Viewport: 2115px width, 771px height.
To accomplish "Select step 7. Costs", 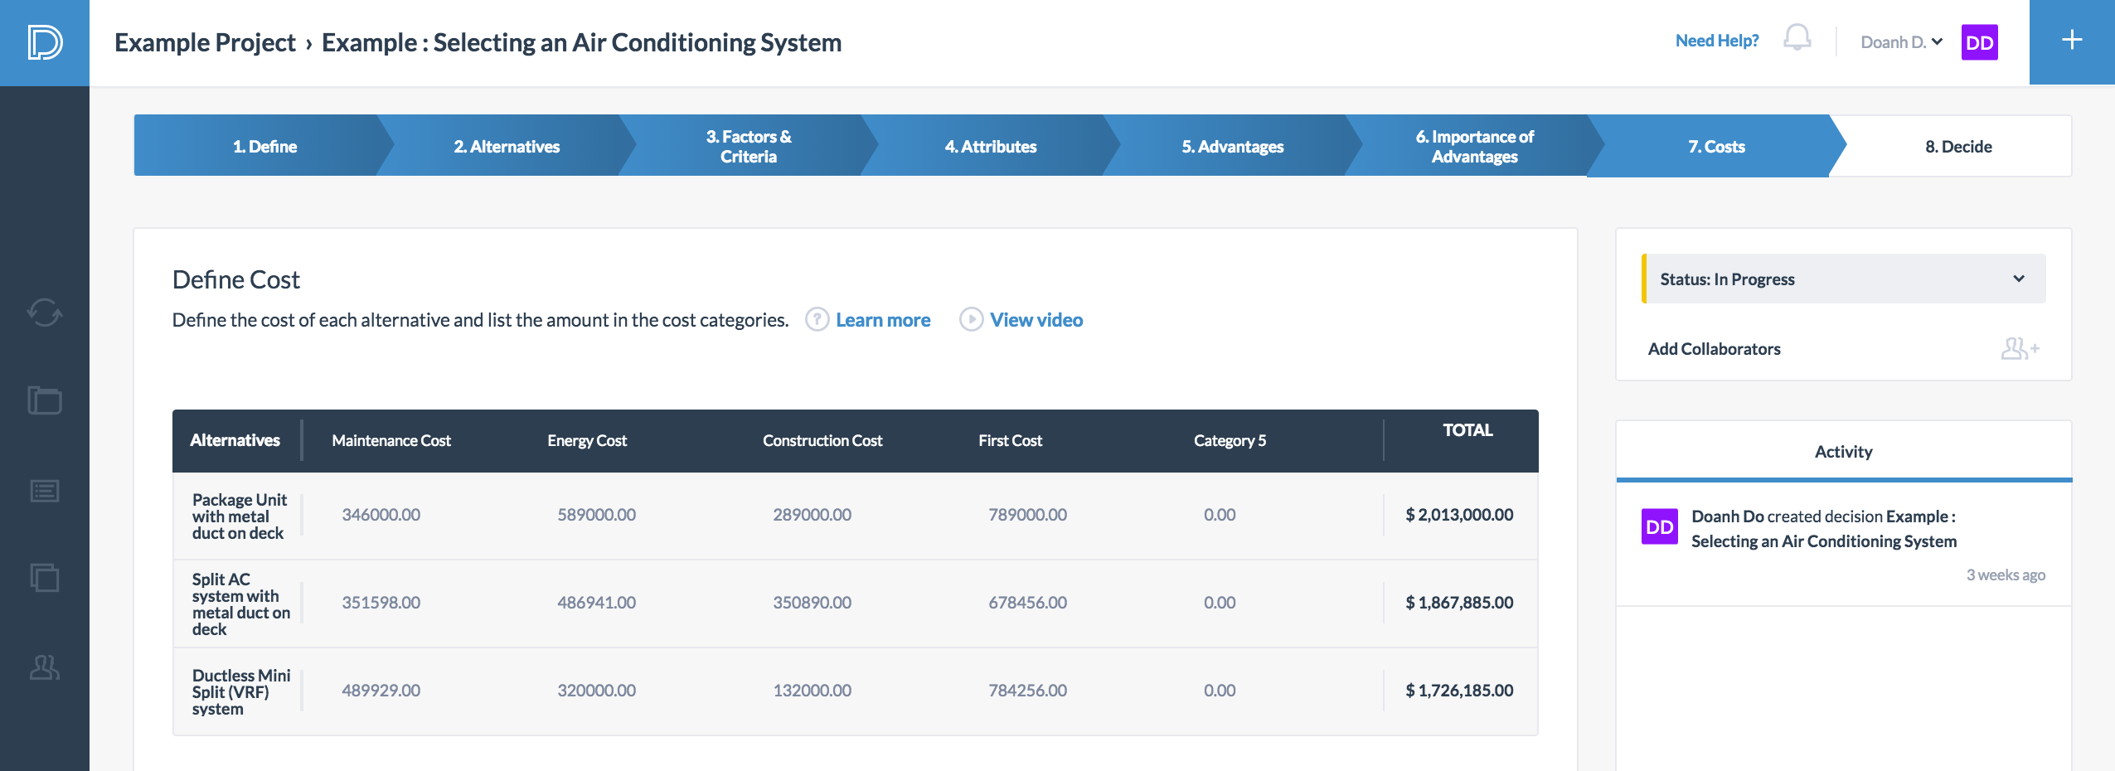I will pos(1716,146).
